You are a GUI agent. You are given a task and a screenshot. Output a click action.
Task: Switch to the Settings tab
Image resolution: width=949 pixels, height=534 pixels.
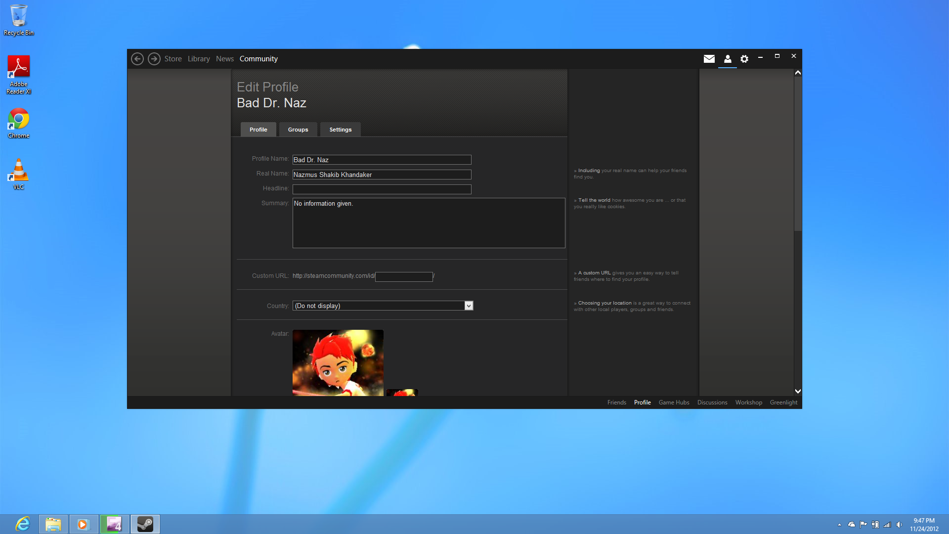coord(341,130)
